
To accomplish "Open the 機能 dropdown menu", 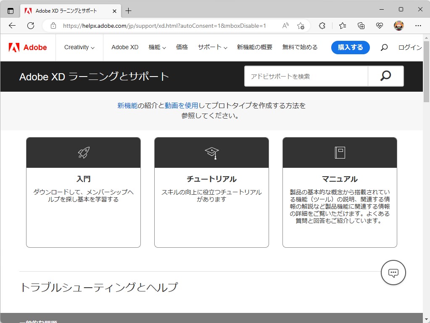I will tap(157, 48).
